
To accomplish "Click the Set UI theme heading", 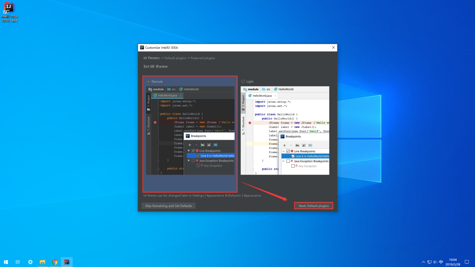I will coord(156,66).
